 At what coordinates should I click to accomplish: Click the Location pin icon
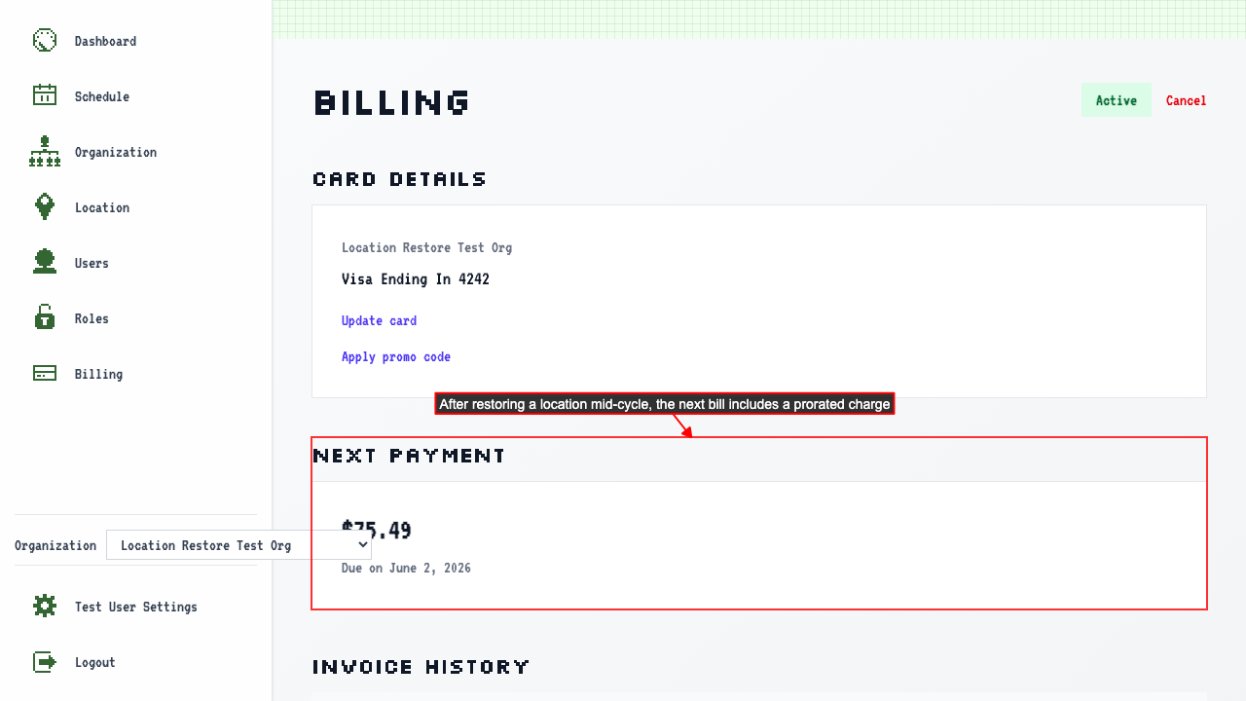click(x=45, y=206)
